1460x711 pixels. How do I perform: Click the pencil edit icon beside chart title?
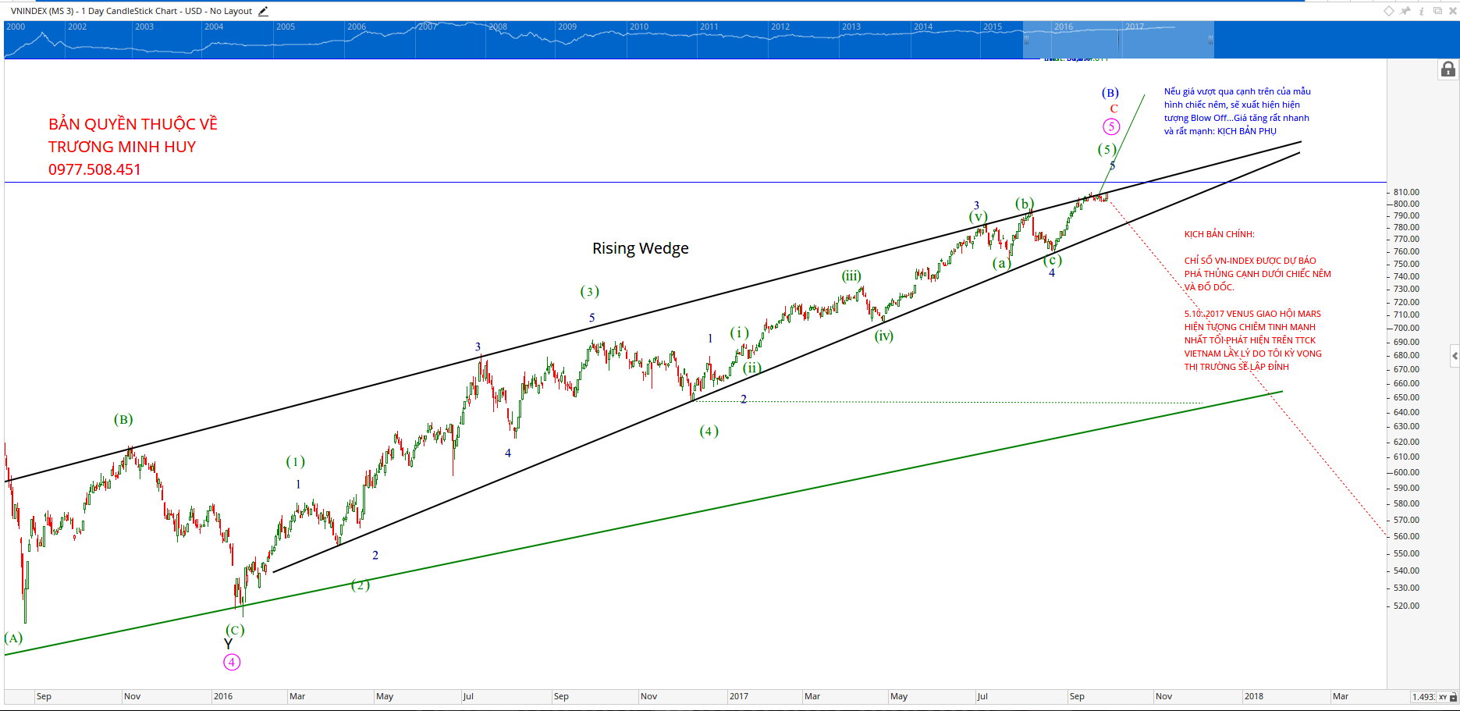[263, 11]
